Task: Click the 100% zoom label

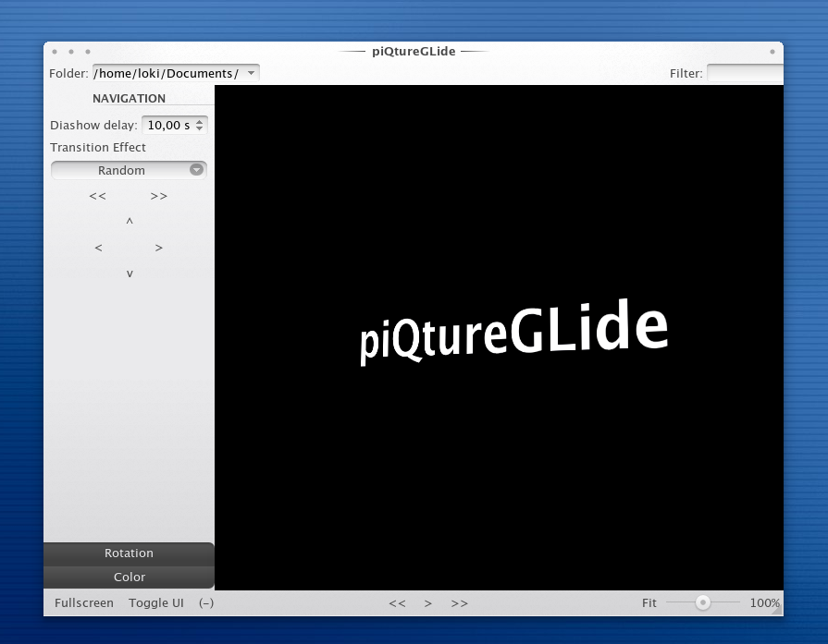Action: pos(765,602)
